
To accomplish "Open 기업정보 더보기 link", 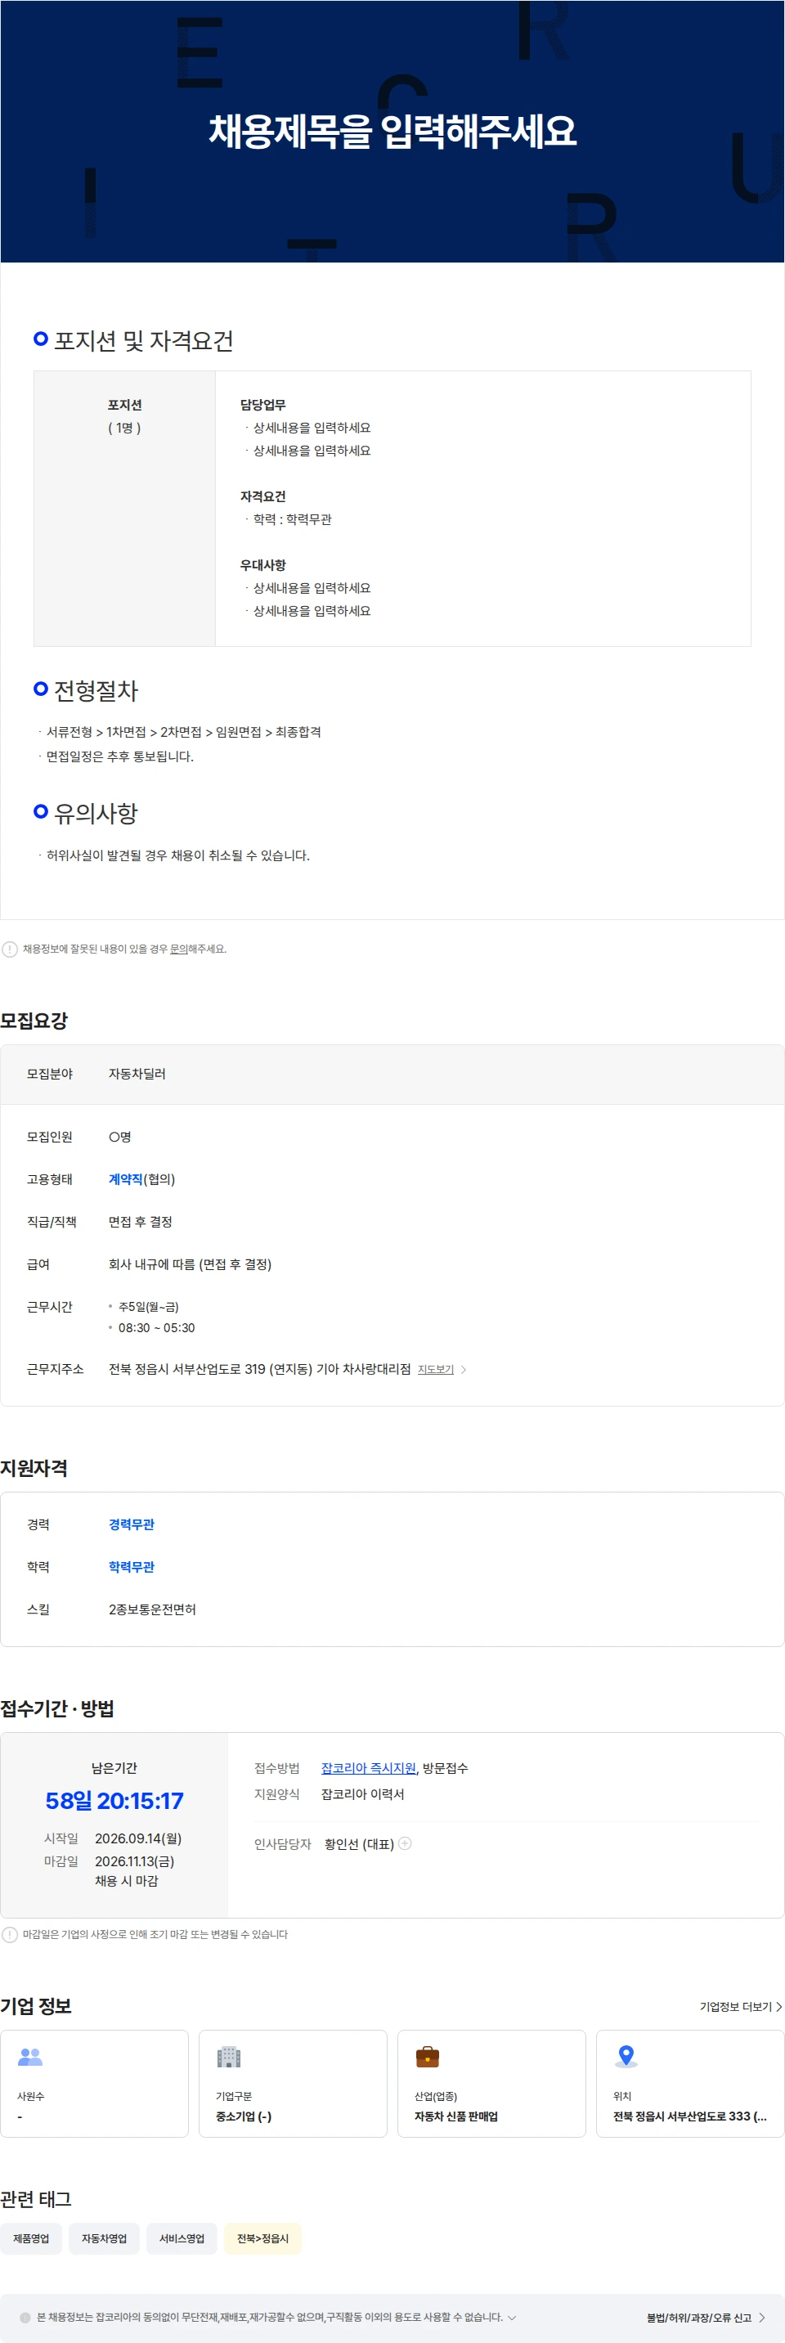I will click(740, 2005).
